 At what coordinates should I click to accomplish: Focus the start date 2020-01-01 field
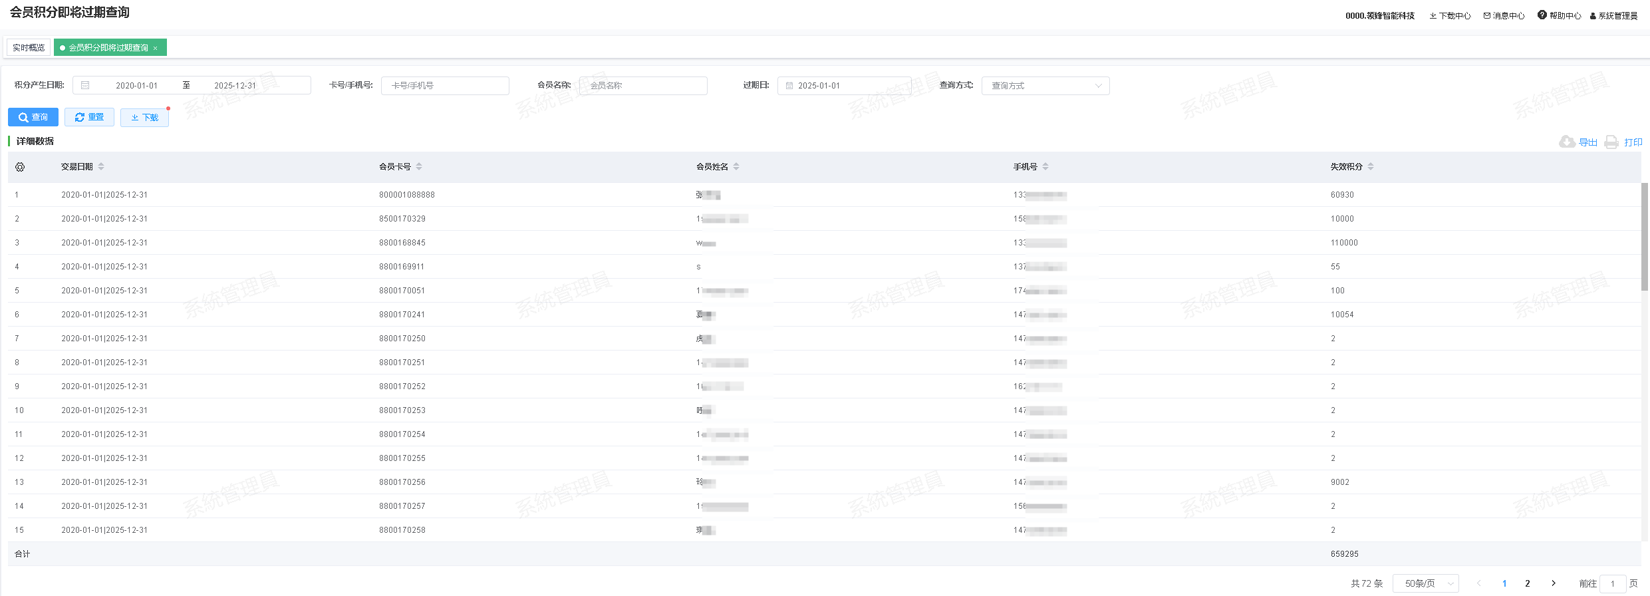(137, 85)
